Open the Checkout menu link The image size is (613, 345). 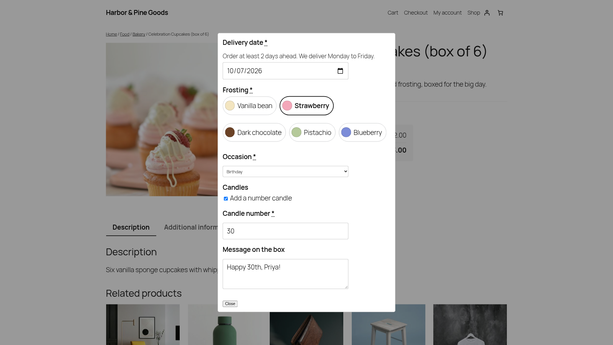416,13
